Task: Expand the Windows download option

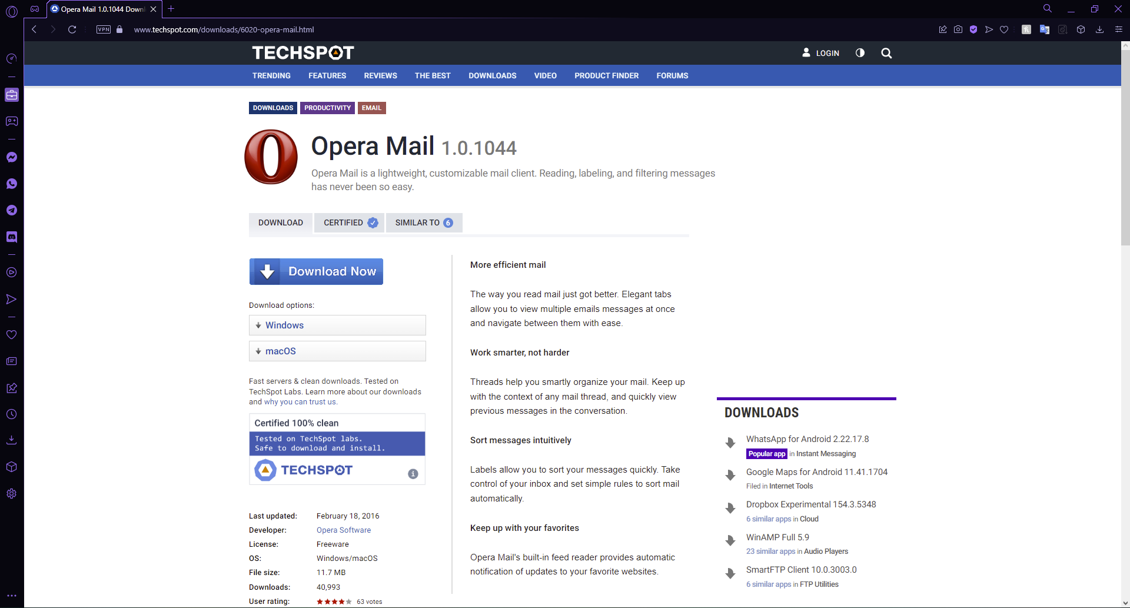Action: click(337, 325)
